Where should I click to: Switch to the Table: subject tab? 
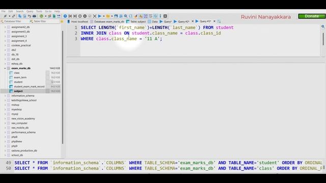[x=136, y=21]
